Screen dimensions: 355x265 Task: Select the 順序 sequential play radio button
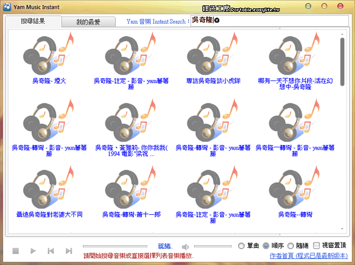(266, 245)
